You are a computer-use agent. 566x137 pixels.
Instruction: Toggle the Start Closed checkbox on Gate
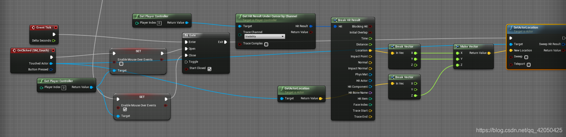pos(209,69)
